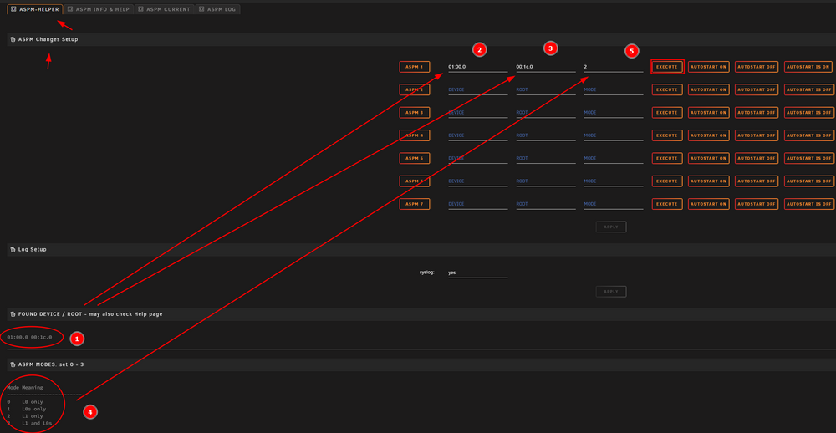The width and height of the screenshot is (836, 433).
Task: Click the ASPM 3 button
Action: (x=415, y=113)
